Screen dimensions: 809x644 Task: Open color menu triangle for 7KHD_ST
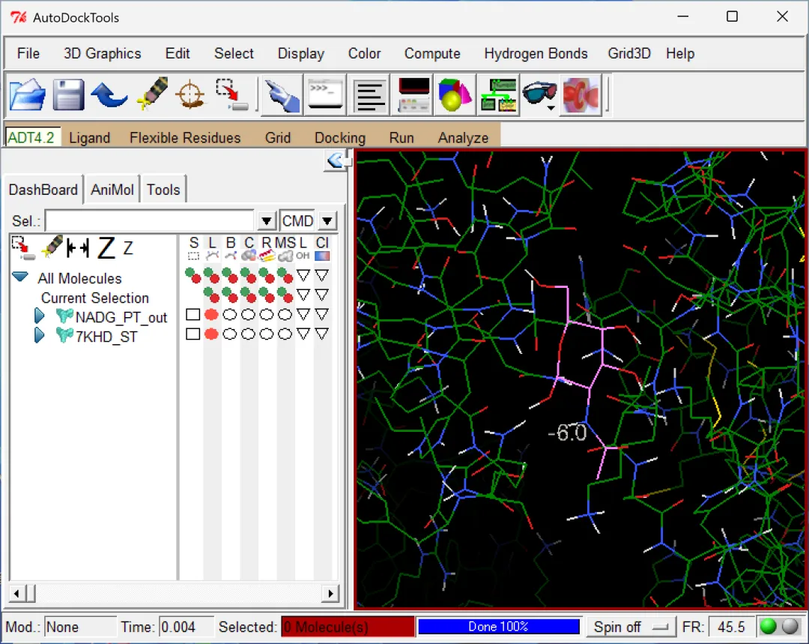coord(322,334)
